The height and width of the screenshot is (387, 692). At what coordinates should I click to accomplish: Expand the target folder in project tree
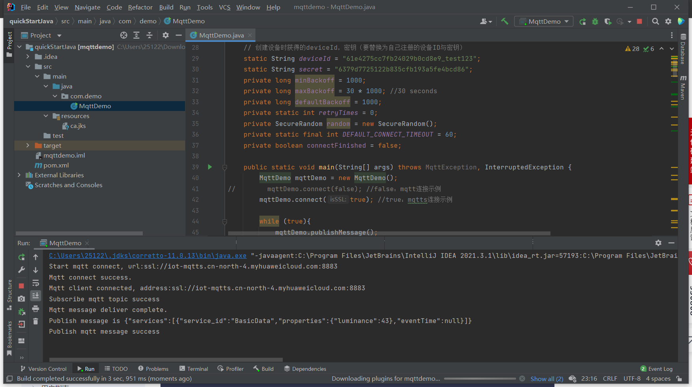(28, 145)
